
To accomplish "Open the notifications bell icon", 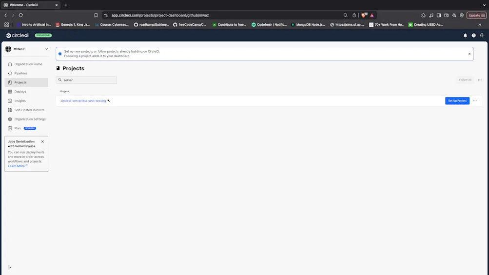I will (x=465, y=36).
